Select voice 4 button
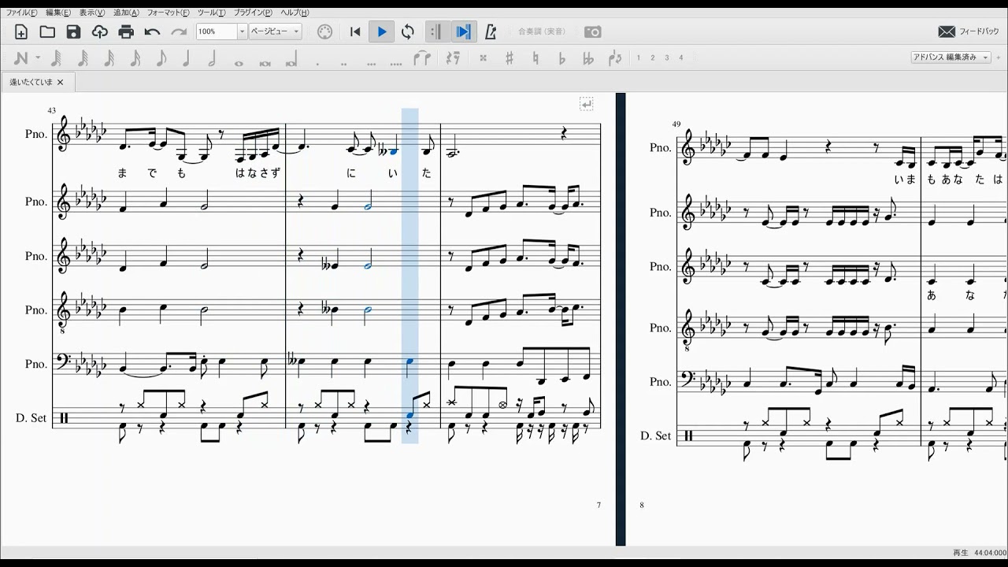Viewport: 1008px width, 567px height. tap(681, 57)
